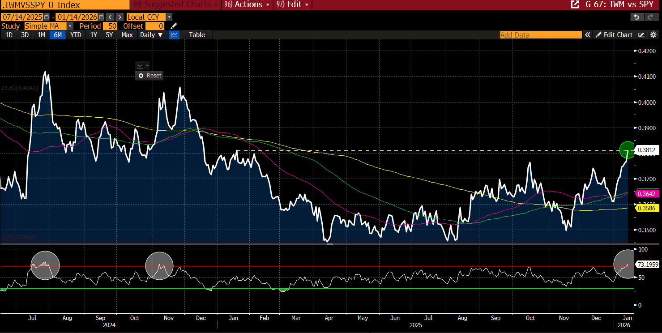Select the 1Y time range
This screenshot has width=662, height=333.
tap(93, 35)
